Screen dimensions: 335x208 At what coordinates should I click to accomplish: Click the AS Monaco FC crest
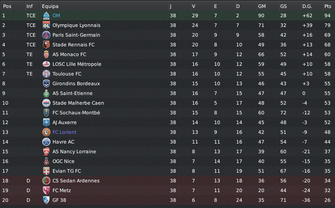pyautogui.click(x=46, y=54)
